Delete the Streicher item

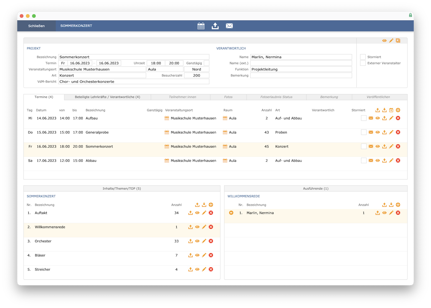(x=211, y=269)
